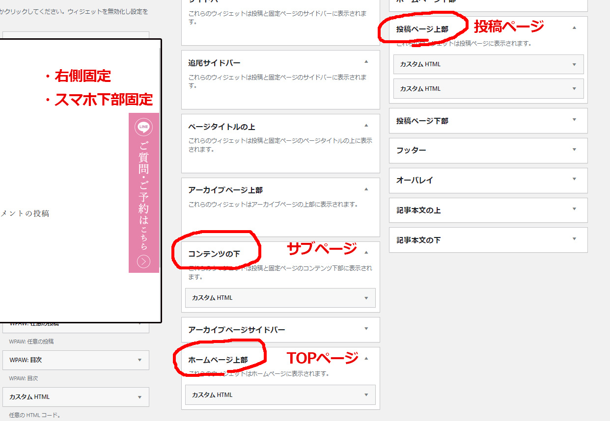Screen dimensions: 610x421
Task: Expand the 記事本文の上 widget area
Action: (x=574, y=210)
